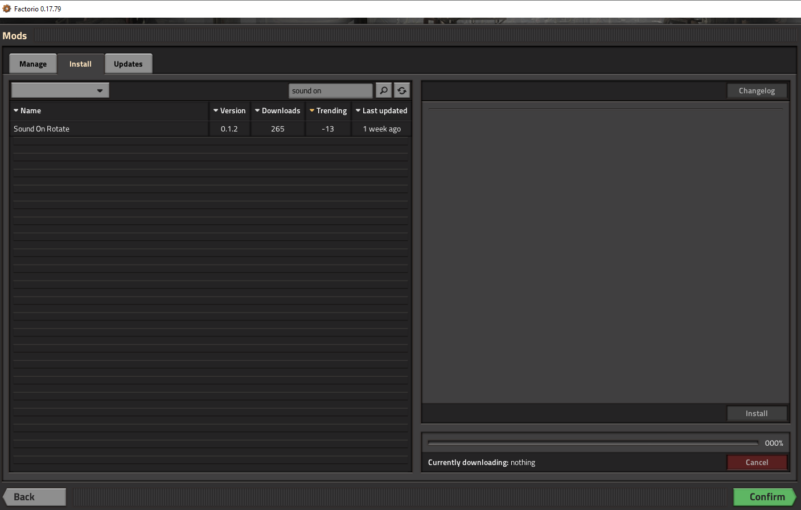Click the download progress bar
The height and width of the screenshot is (510, 801).
[x=593, y=443]
